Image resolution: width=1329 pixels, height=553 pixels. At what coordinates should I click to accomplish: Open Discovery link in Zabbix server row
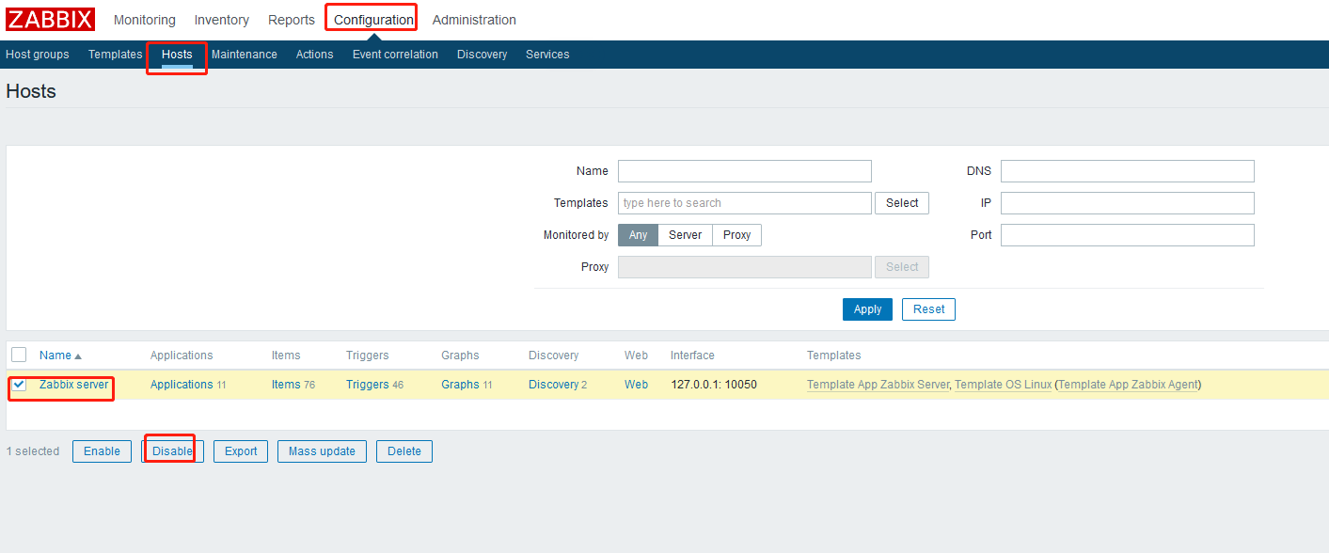554,385
